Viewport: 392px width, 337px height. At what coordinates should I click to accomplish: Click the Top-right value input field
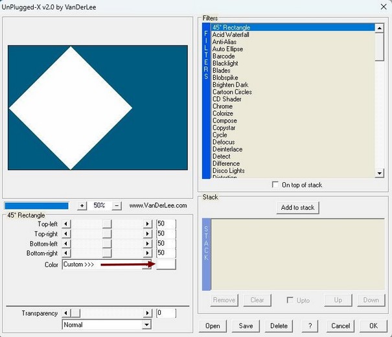coord(165,233)
